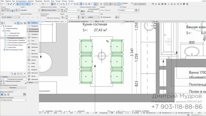Select the Section (Разрез) tool
Image resolution: width=206 pixels, height=116 pixels.
pyautogui.click(x=33, y=63)
